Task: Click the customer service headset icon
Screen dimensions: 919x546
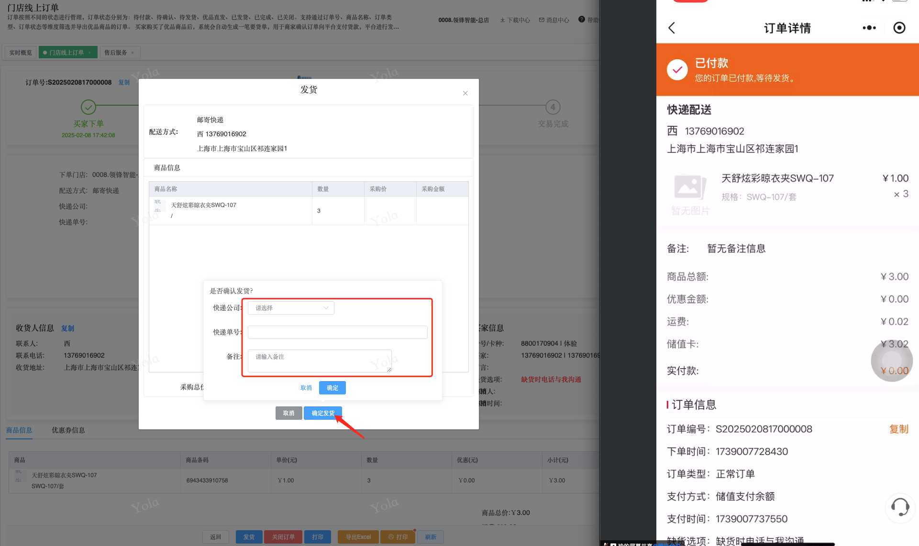Action: coord(900,507)
